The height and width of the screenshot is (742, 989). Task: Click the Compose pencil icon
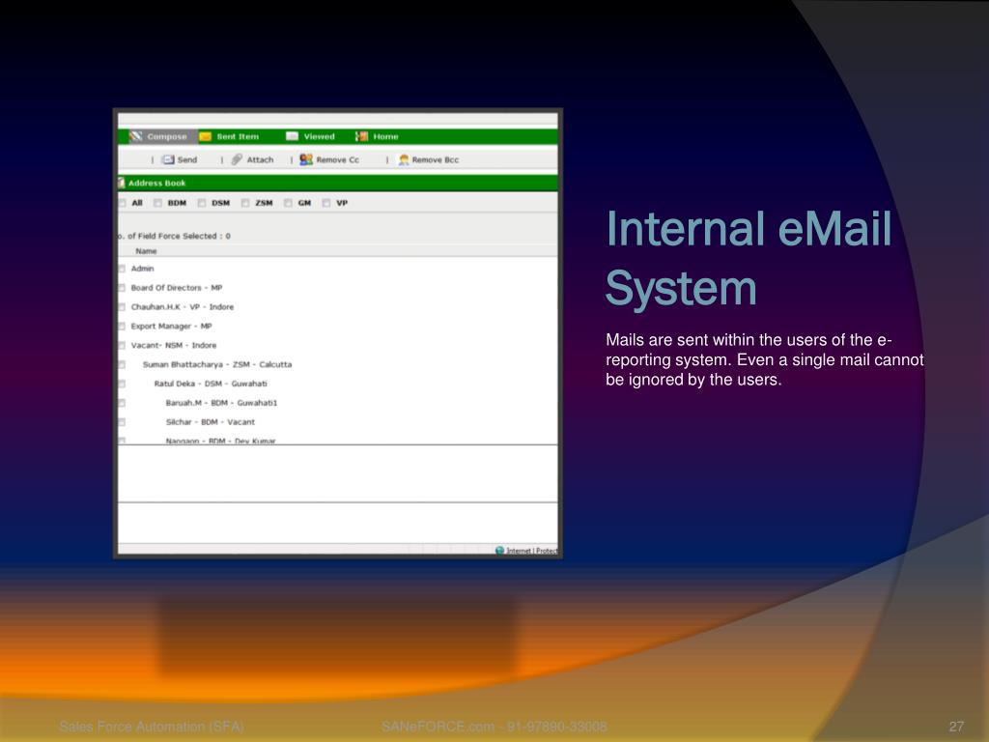[x=135, y=136]
